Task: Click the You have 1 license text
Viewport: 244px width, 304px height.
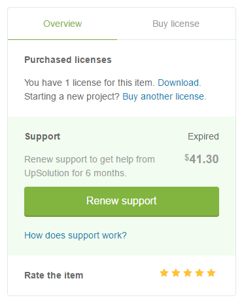Action: coord(90,83)
